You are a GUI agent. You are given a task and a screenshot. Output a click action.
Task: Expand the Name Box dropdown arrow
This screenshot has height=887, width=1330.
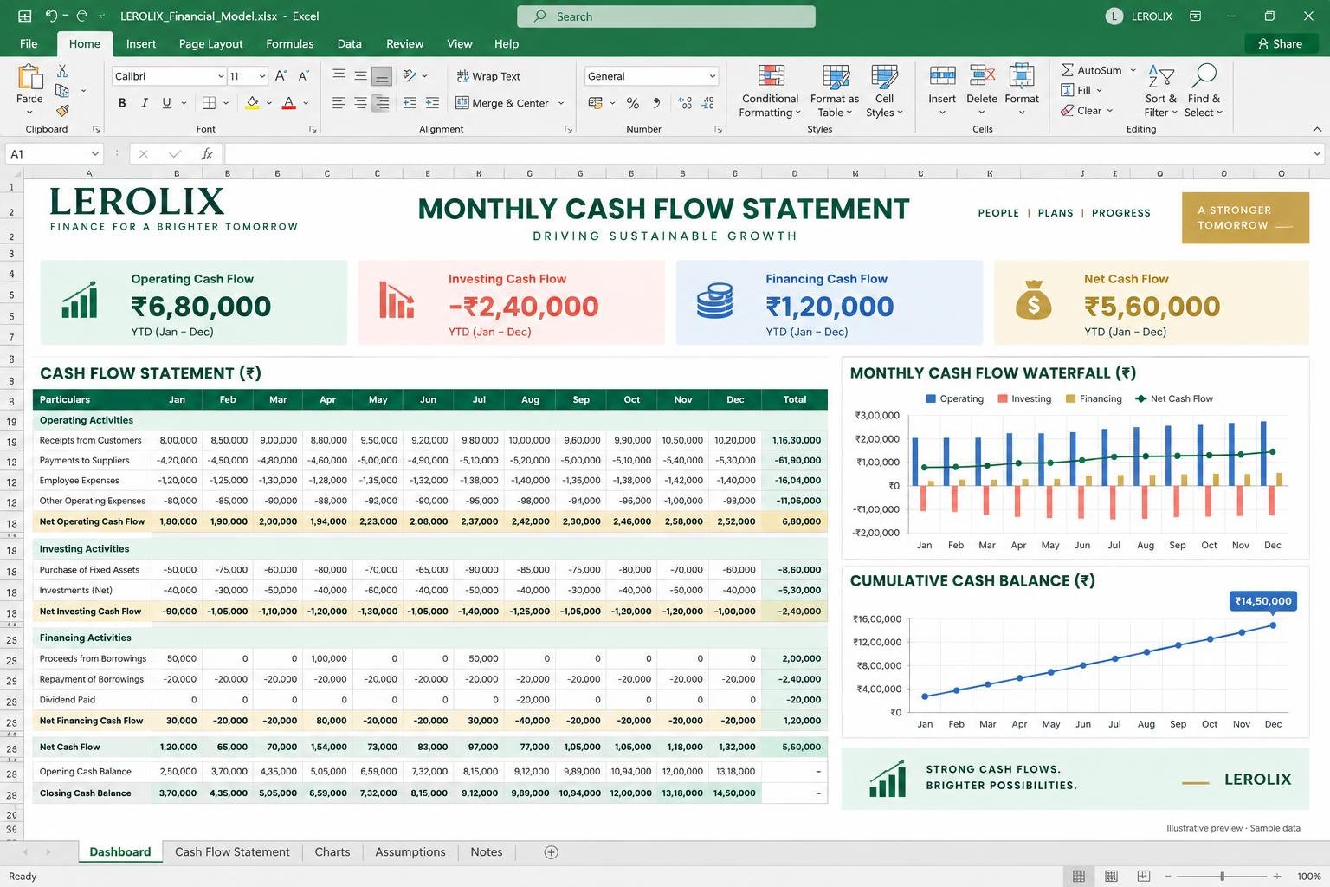pos(95,154)
